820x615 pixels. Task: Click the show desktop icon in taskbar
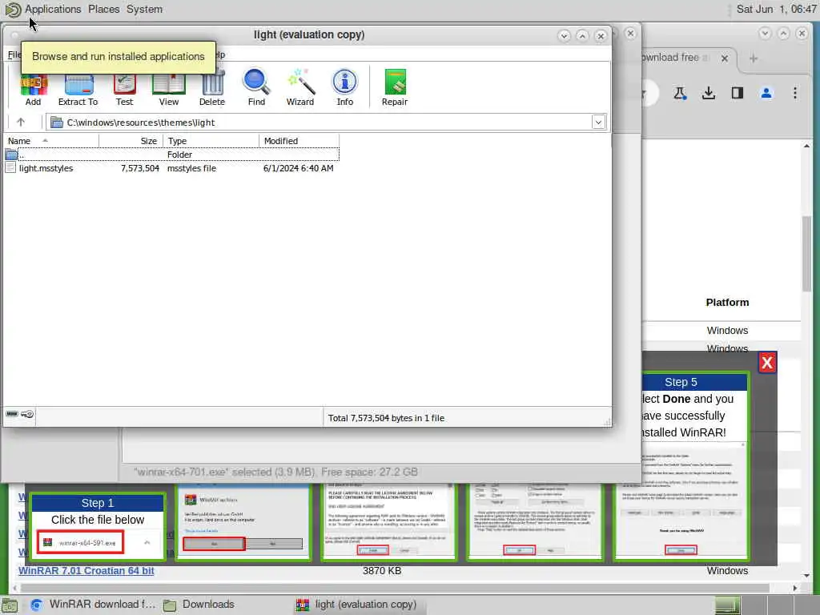[10, 605]
